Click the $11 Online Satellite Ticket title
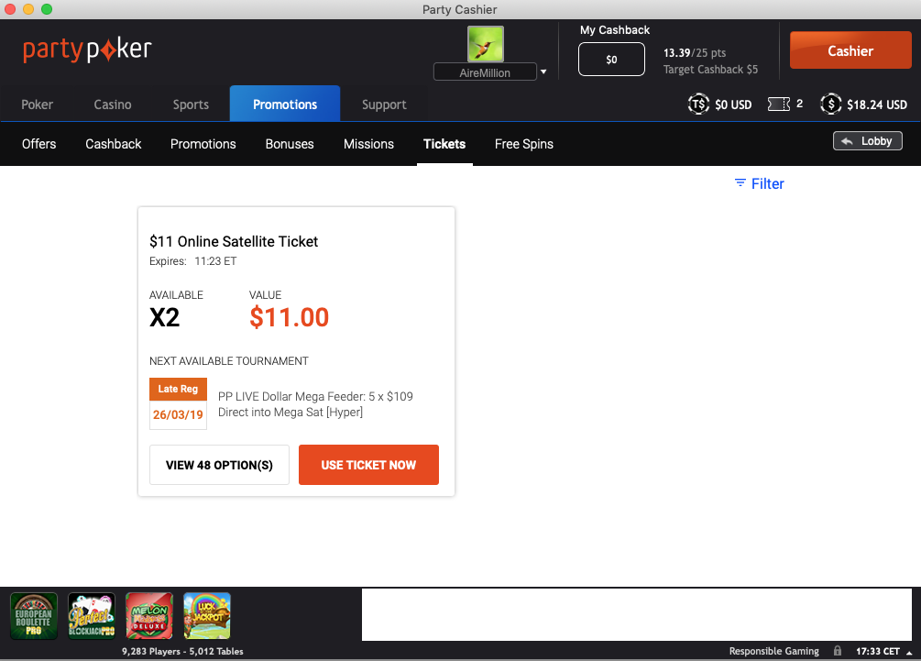This screenshot has width=921, height=661. pyautogui.click(x=234, y=241)
